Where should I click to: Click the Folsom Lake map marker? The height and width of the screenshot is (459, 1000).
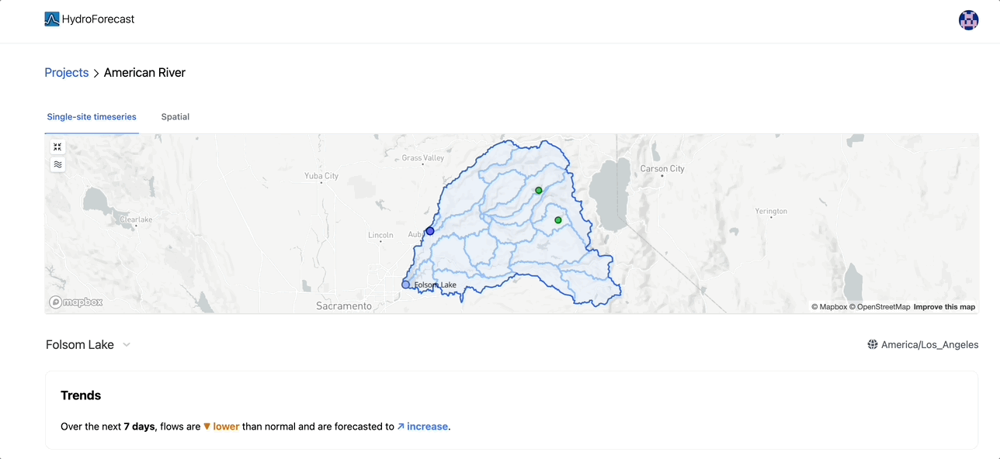pyautogui.click(x=405, y=285)
